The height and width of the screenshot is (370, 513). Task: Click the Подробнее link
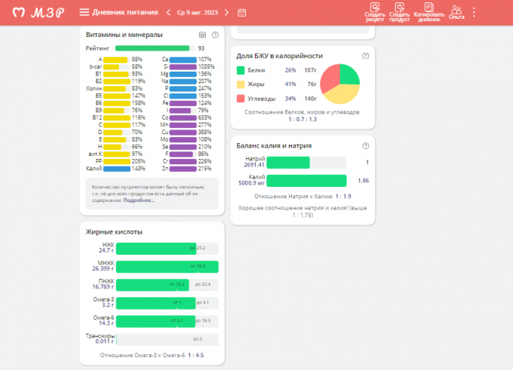pyautogui.click(x=139, y=200)
